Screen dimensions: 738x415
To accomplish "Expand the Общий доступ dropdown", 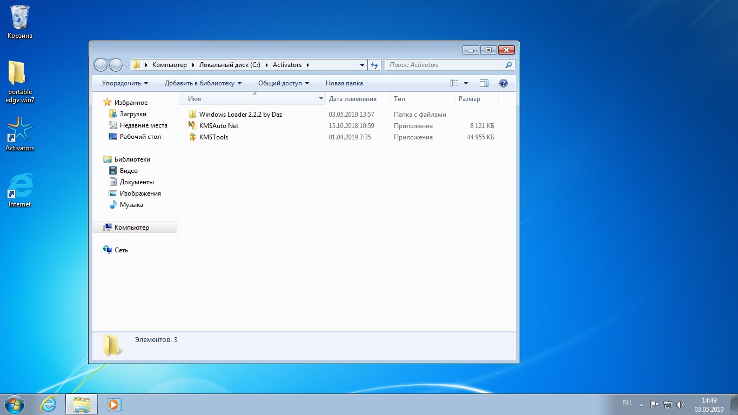I will tap(284, 83).
